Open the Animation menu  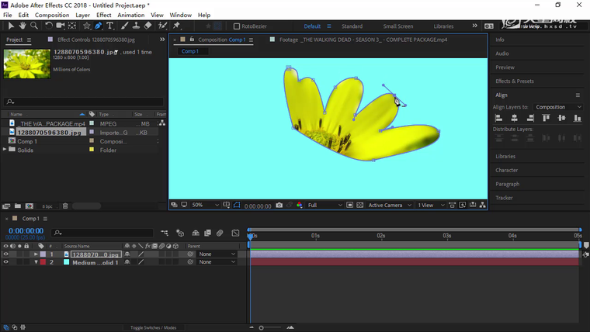coord(130,15)
